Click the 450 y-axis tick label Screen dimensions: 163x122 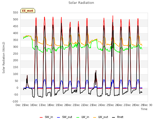(x=16, y=26)
